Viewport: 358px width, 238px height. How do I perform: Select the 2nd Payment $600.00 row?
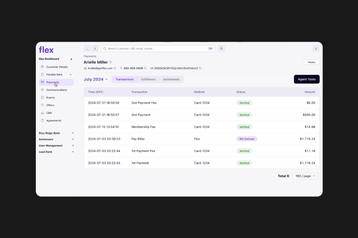(x=202, y=115)
